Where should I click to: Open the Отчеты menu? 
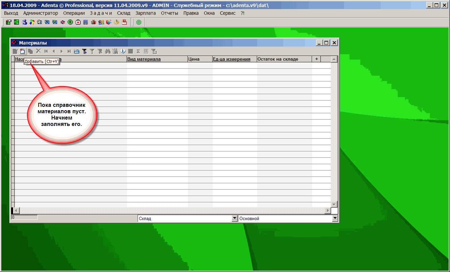[169, 13]
